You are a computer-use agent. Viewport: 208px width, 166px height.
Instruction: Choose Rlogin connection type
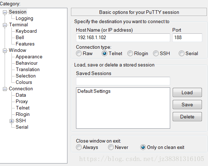(x=130, y=54)
